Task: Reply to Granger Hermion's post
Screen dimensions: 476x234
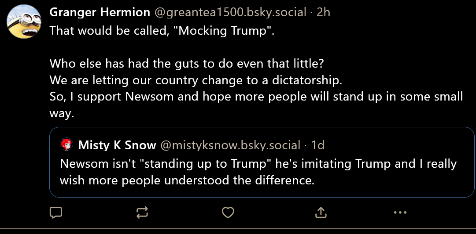Action: tap(55, 213)
